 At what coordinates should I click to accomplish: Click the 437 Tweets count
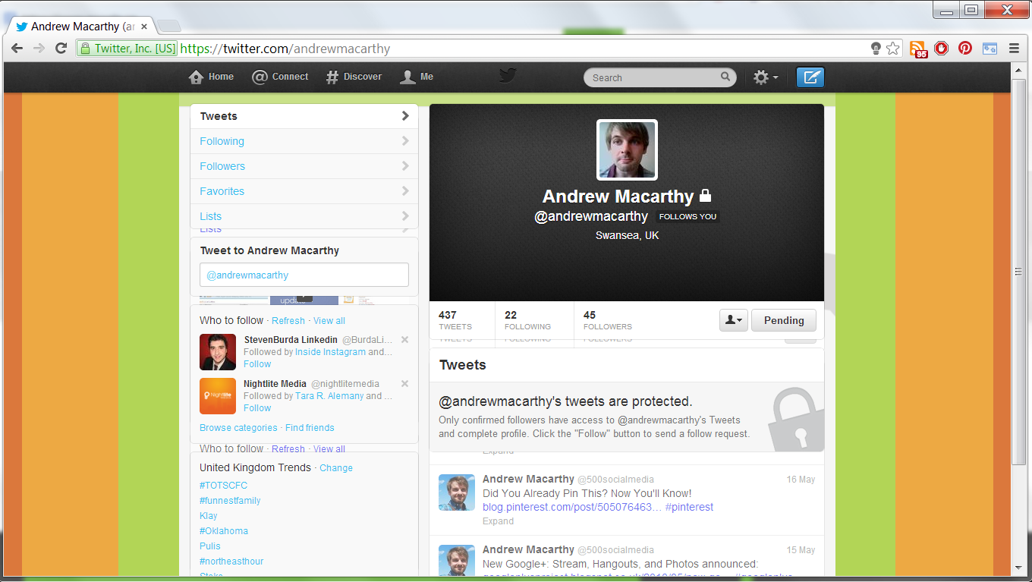(x=455, y=320)
